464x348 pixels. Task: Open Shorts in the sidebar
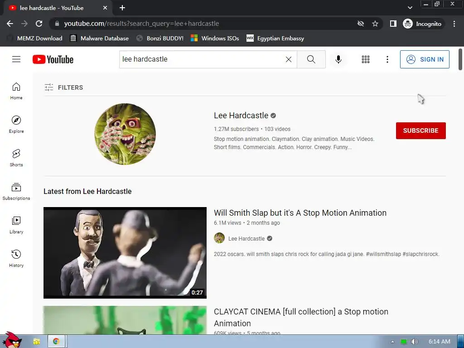point(16,158)
